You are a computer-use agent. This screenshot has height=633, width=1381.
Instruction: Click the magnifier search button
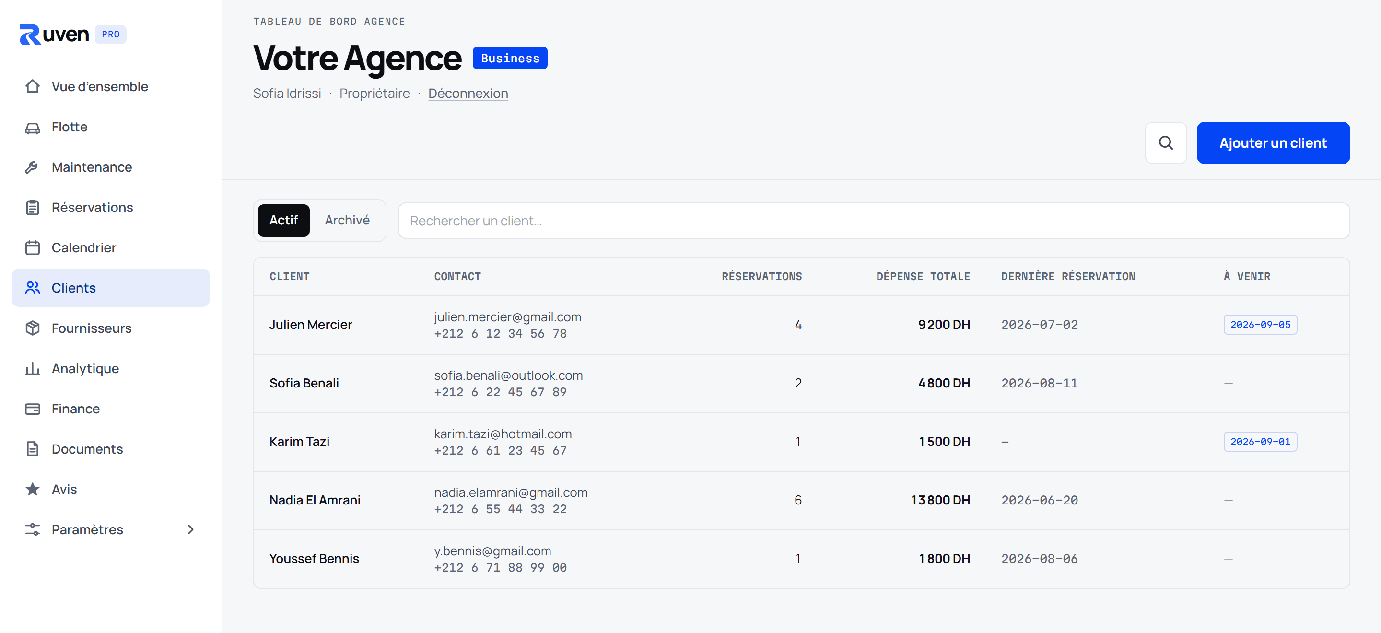[1166, 142]
